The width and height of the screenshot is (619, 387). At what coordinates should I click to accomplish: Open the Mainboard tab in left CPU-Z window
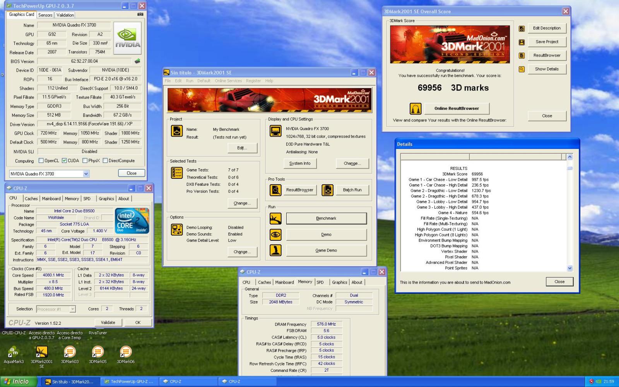coord(51,199)
